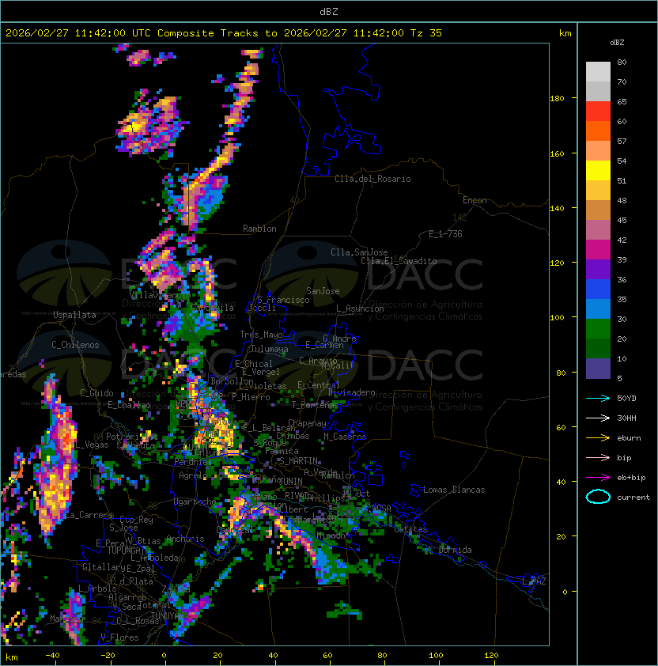Click the bright yellow dBZ scale swatch
Viewport: 658px width, 666px height.
click(598, 171)
